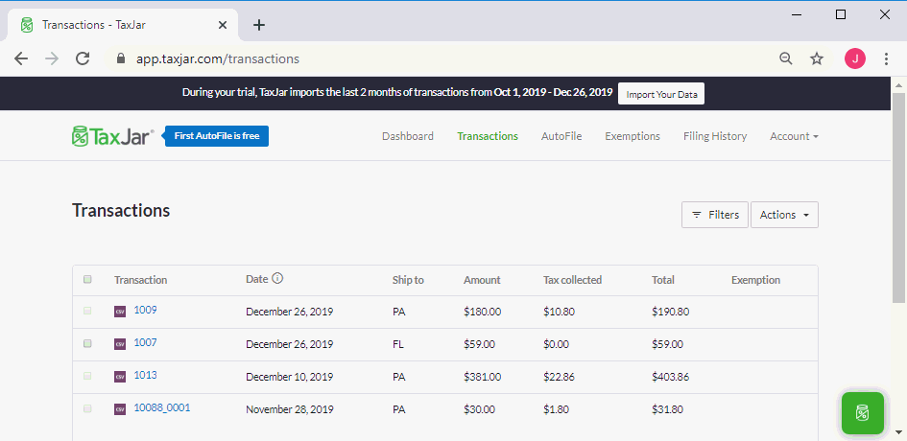
Task: Open transaction 10088_0001 link
Action: pyautogui.click(x=161, y=407)
